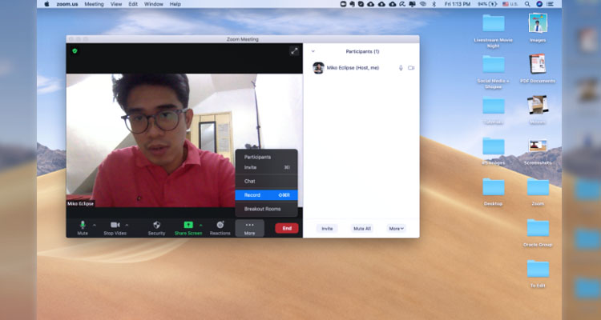The image size is (601, 320).
Task: Select Chat in the More popup
Action: click(x=266, y=182)
